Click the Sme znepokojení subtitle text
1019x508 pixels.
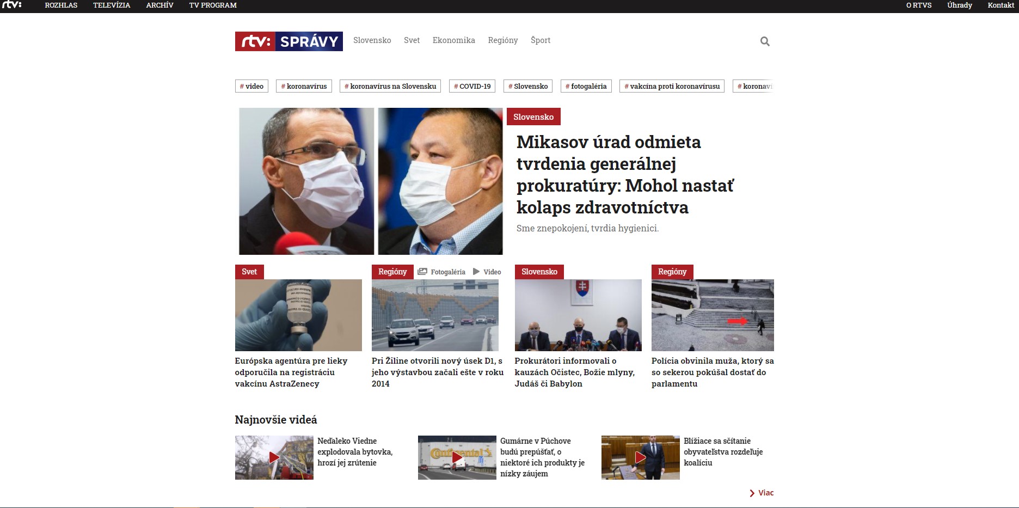[587, 229]
